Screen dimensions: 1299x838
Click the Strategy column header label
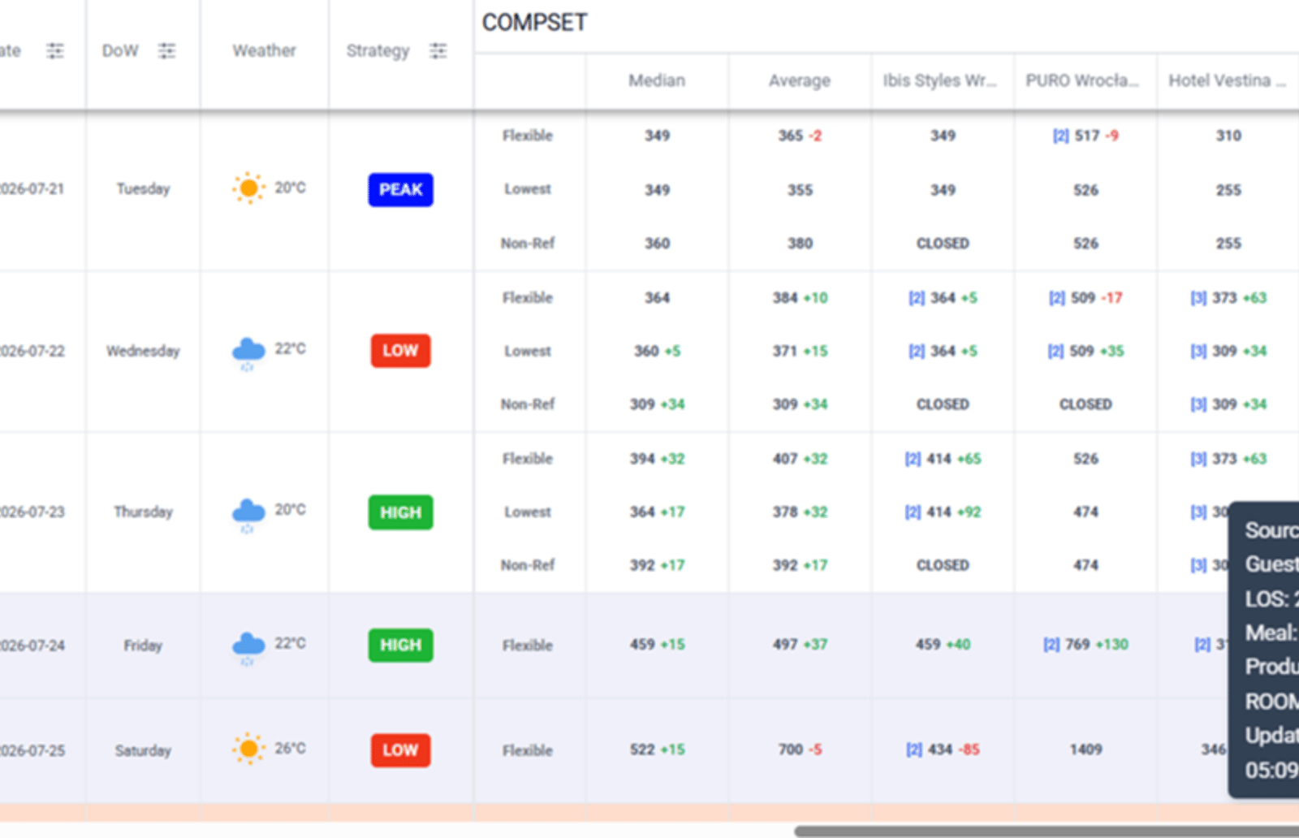pos(378,51)
